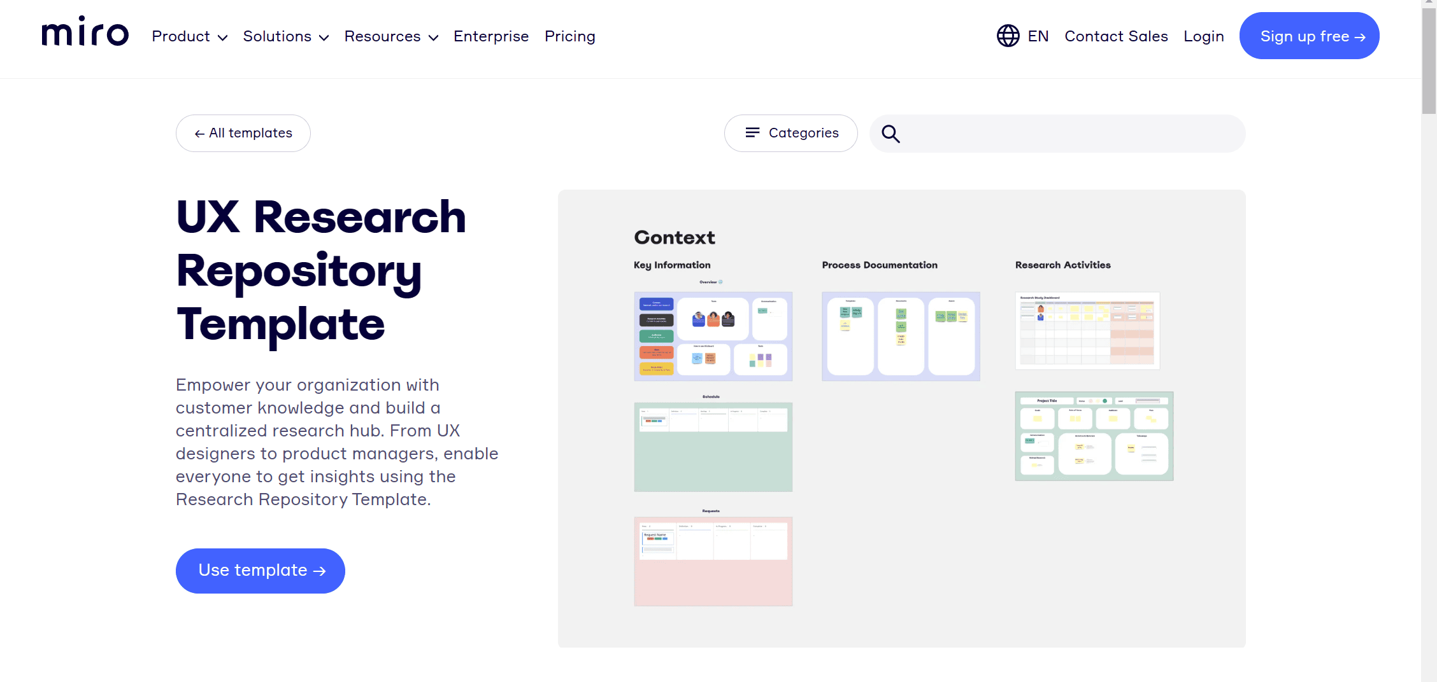Viewport: 1437px width, 682px height.
Task: Click the Categories list icon
Action: pos(752,132)
